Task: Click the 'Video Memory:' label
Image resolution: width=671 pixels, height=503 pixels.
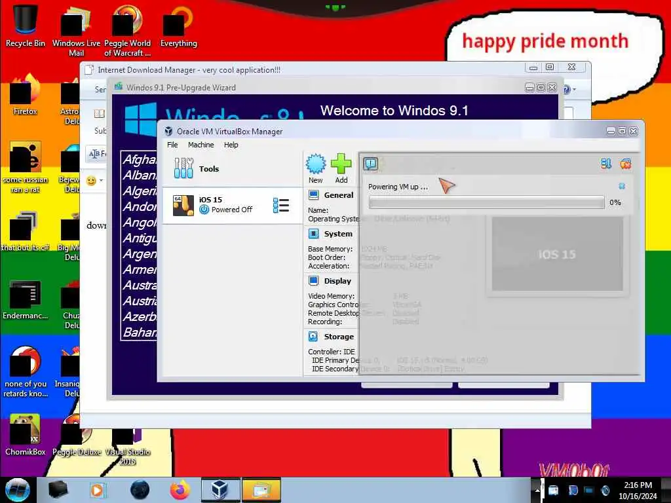Action: point(331,296)
